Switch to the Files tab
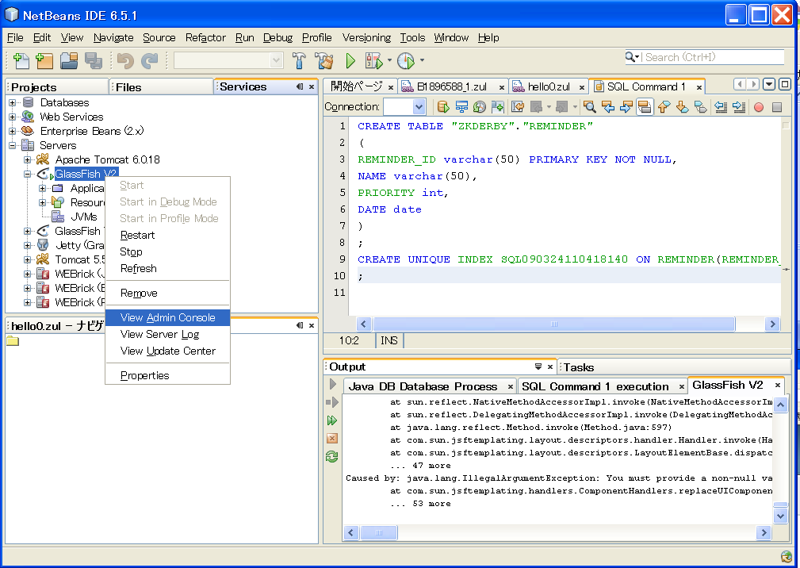 [161, 87]
